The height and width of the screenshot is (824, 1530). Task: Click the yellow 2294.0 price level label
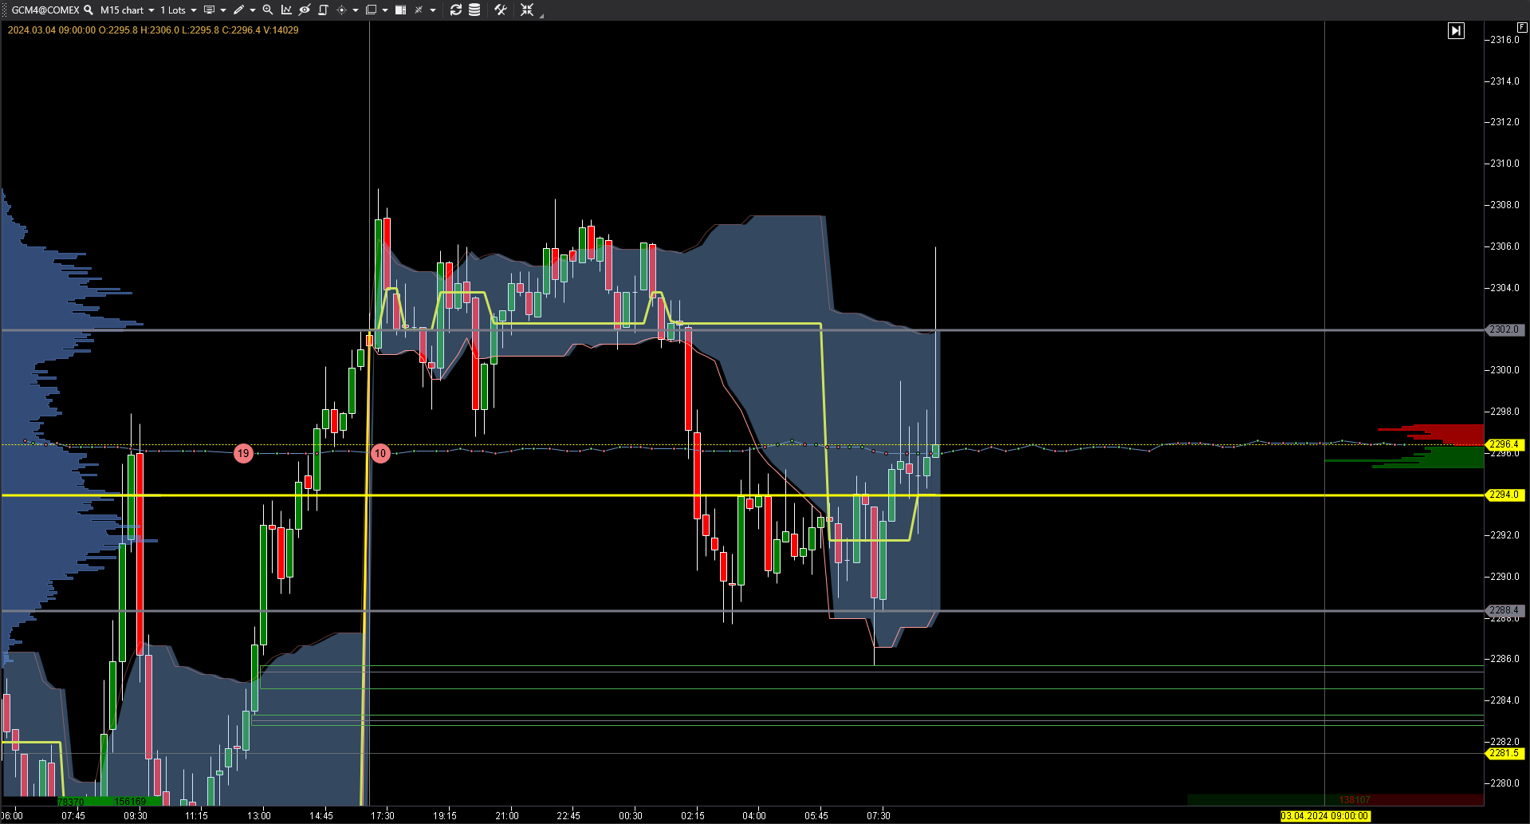[x=1504, y=495]
